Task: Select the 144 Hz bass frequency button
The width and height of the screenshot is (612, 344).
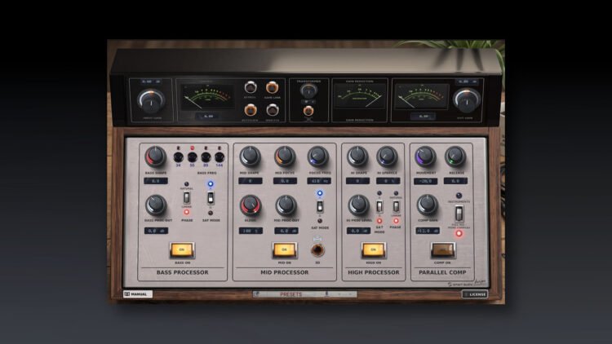Action: [x=220, y=157]
